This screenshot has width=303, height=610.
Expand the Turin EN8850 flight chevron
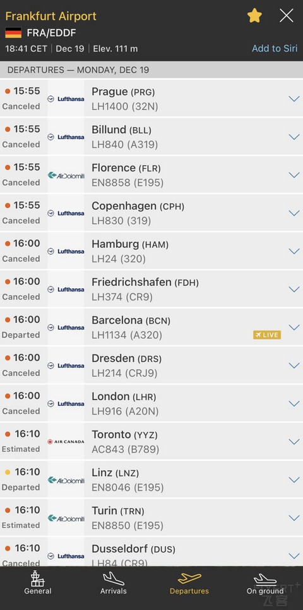294,518
